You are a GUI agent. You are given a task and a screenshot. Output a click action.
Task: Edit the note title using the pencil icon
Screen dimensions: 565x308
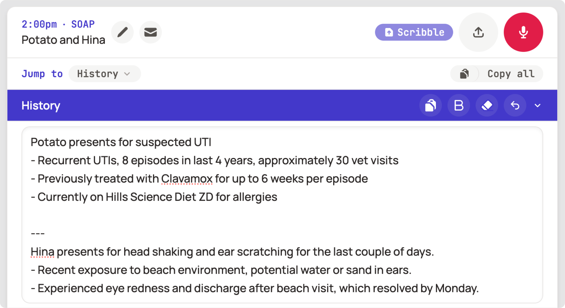click(123, 32)
